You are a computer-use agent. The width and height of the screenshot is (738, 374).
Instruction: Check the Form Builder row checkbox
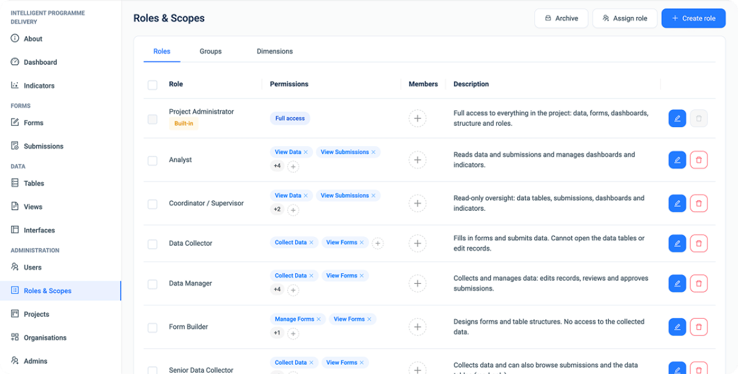153,327
